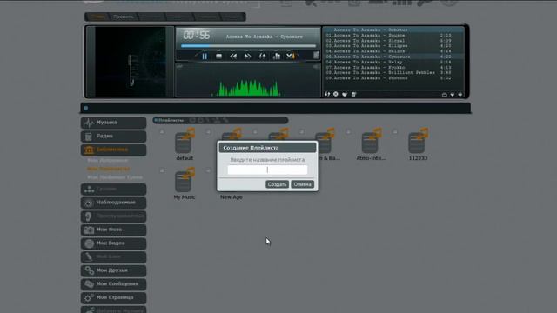Tick the checkbox beside New Age playlist
557x313 pixels.
209,170
